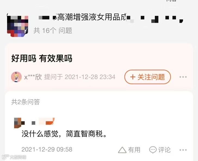Open the product title link

click(111, 18)
